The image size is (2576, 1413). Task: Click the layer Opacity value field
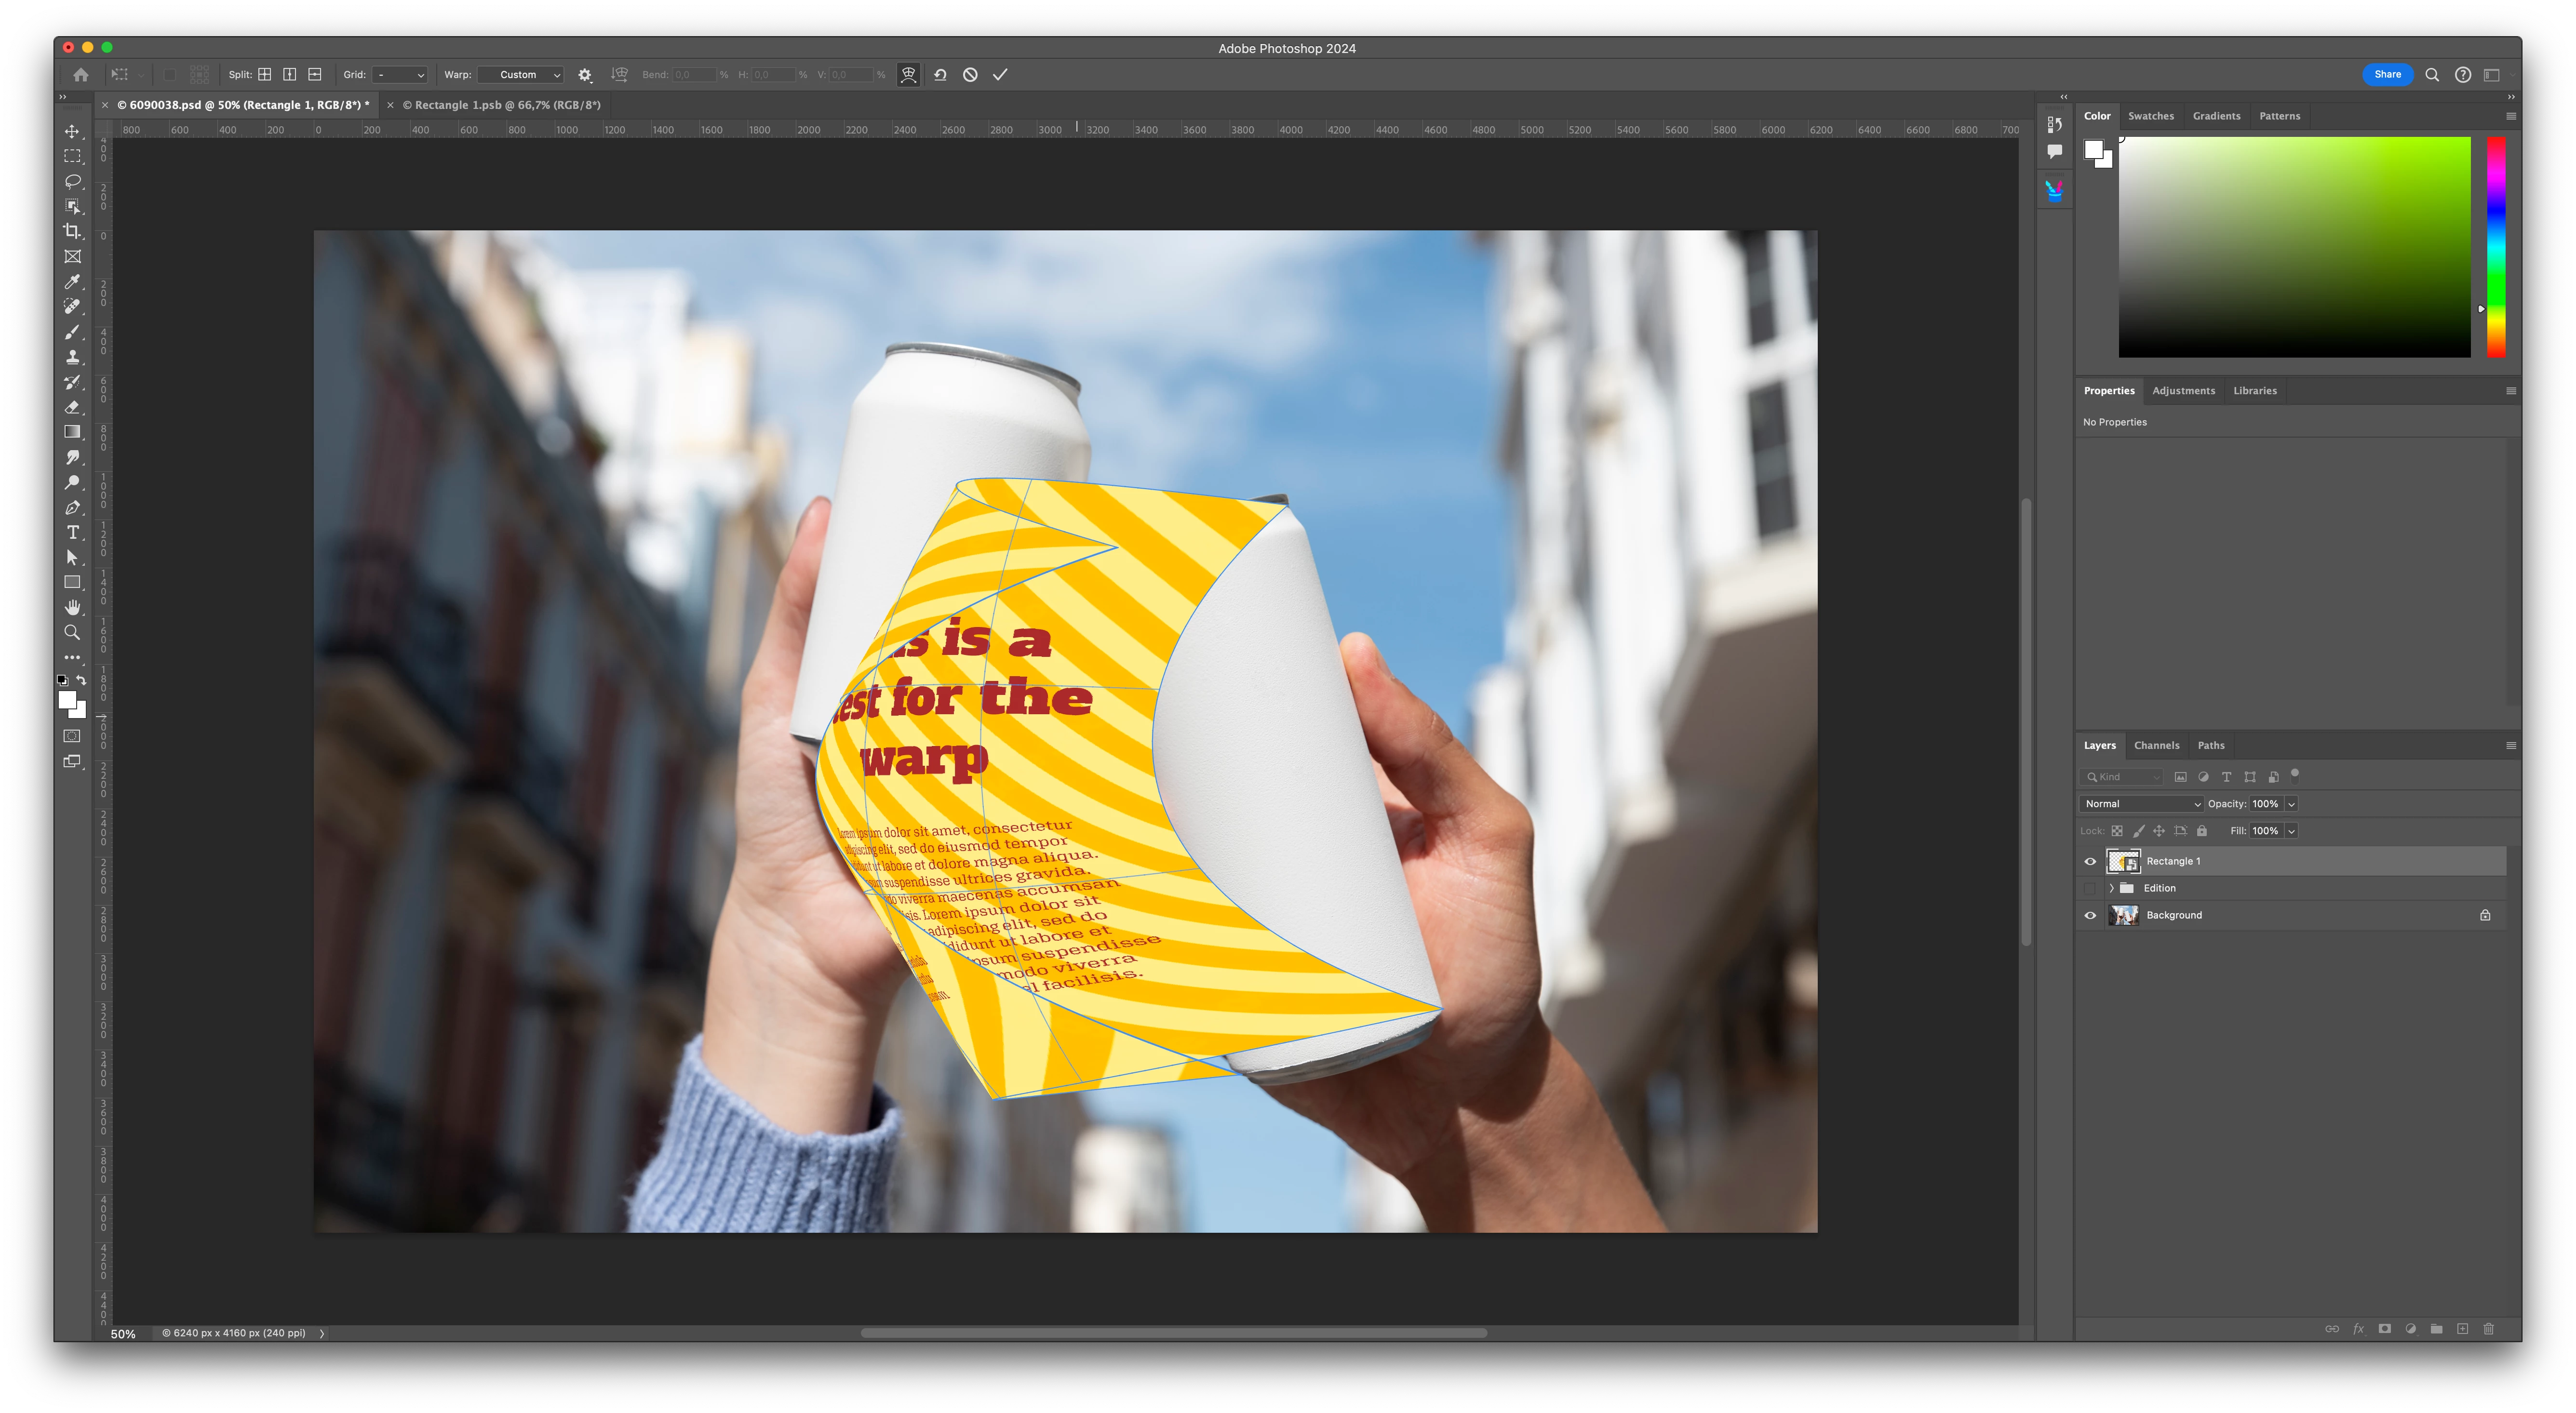pos(2265,804)
